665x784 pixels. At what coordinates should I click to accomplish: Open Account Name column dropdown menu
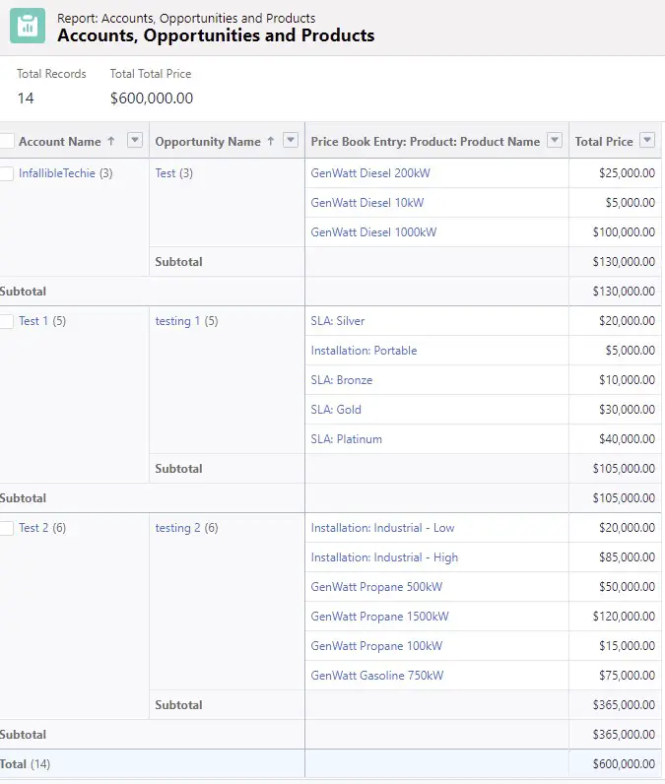click(x=135, y=140)
